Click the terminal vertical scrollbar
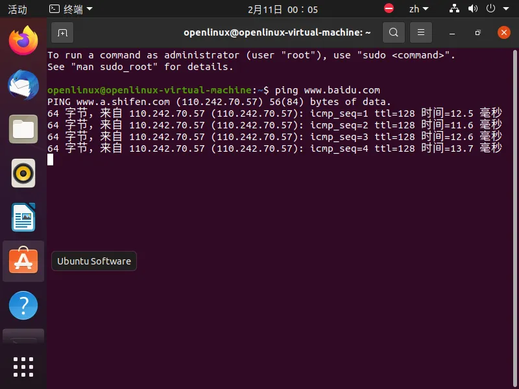 (x=514, y=218)
